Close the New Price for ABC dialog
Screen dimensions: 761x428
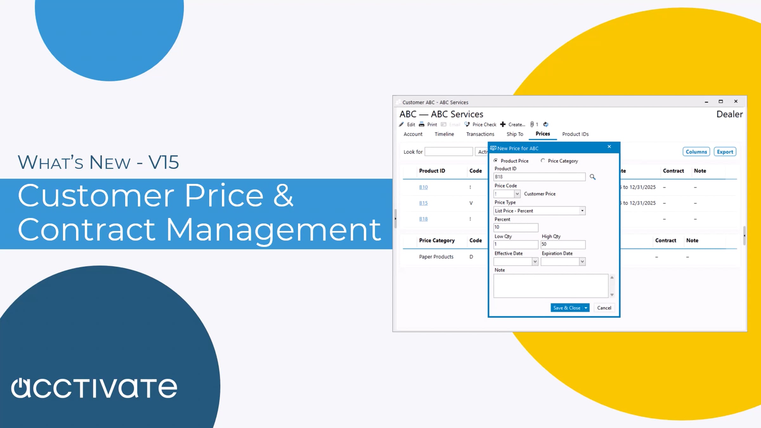(x=609, y=146)
